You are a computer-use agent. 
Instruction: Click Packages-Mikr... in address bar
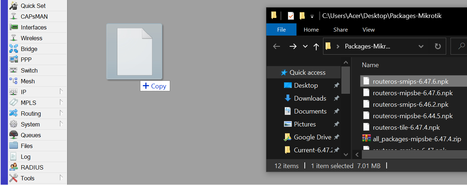click(367, 46)
